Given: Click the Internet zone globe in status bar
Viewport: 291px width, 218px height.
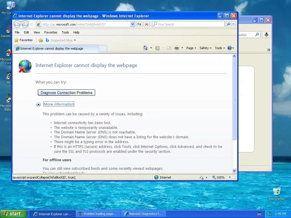Looking at the screenshot, I should click(x=157, y=177).
